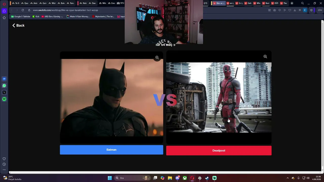Switch to the 'Wist' tab
Viewport: 324px width, 182px height.
click(x=52, y=3)
